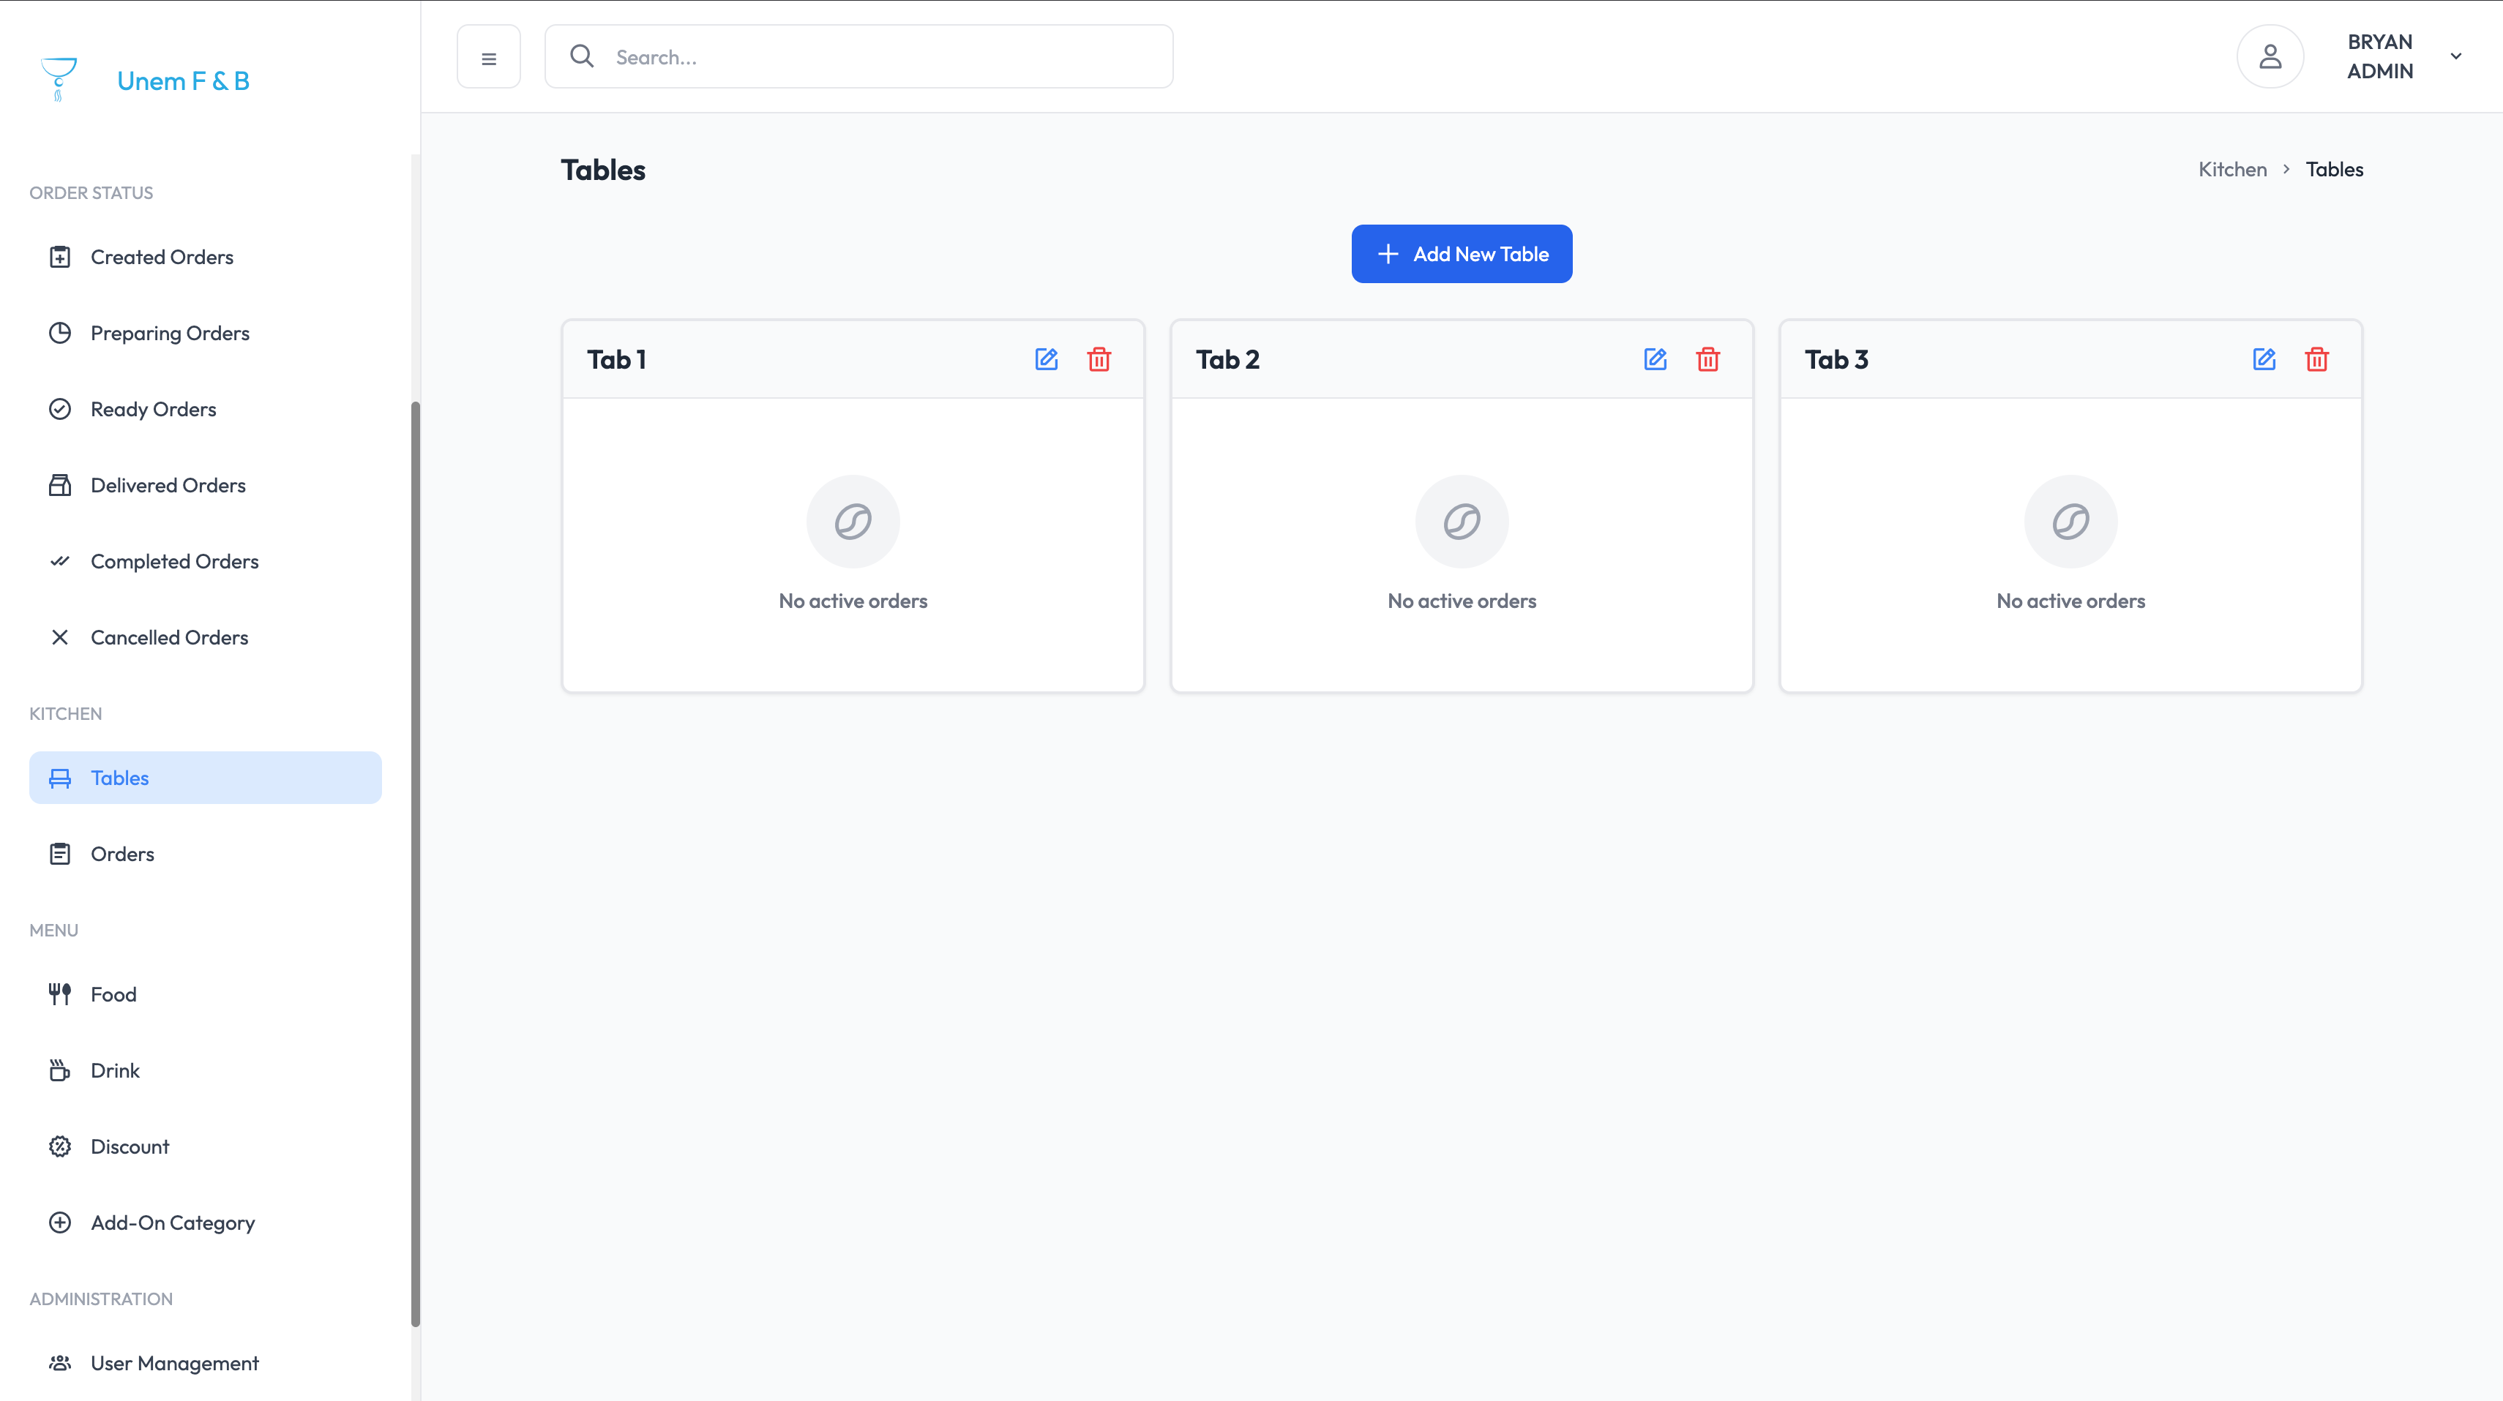
Task: Click the Tables breadcrumb item
Action: [x=2334, y=169]
